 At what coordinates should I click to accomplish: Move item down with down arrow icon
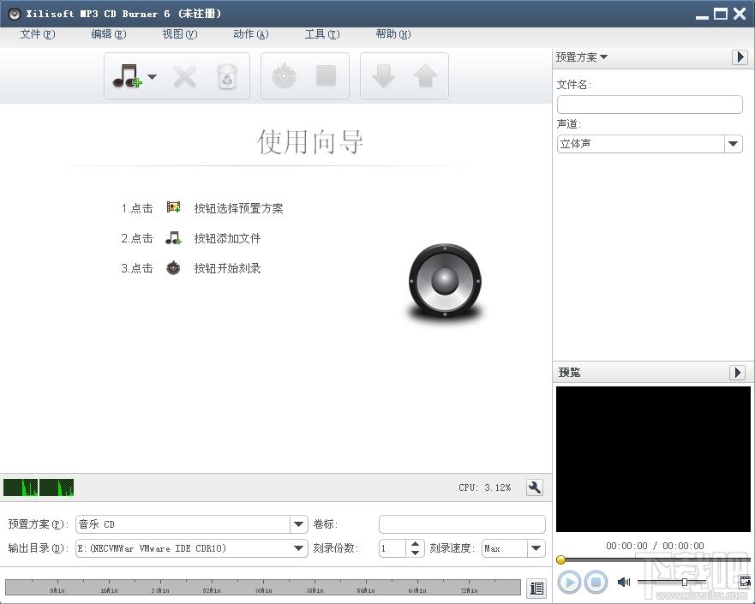383,76
